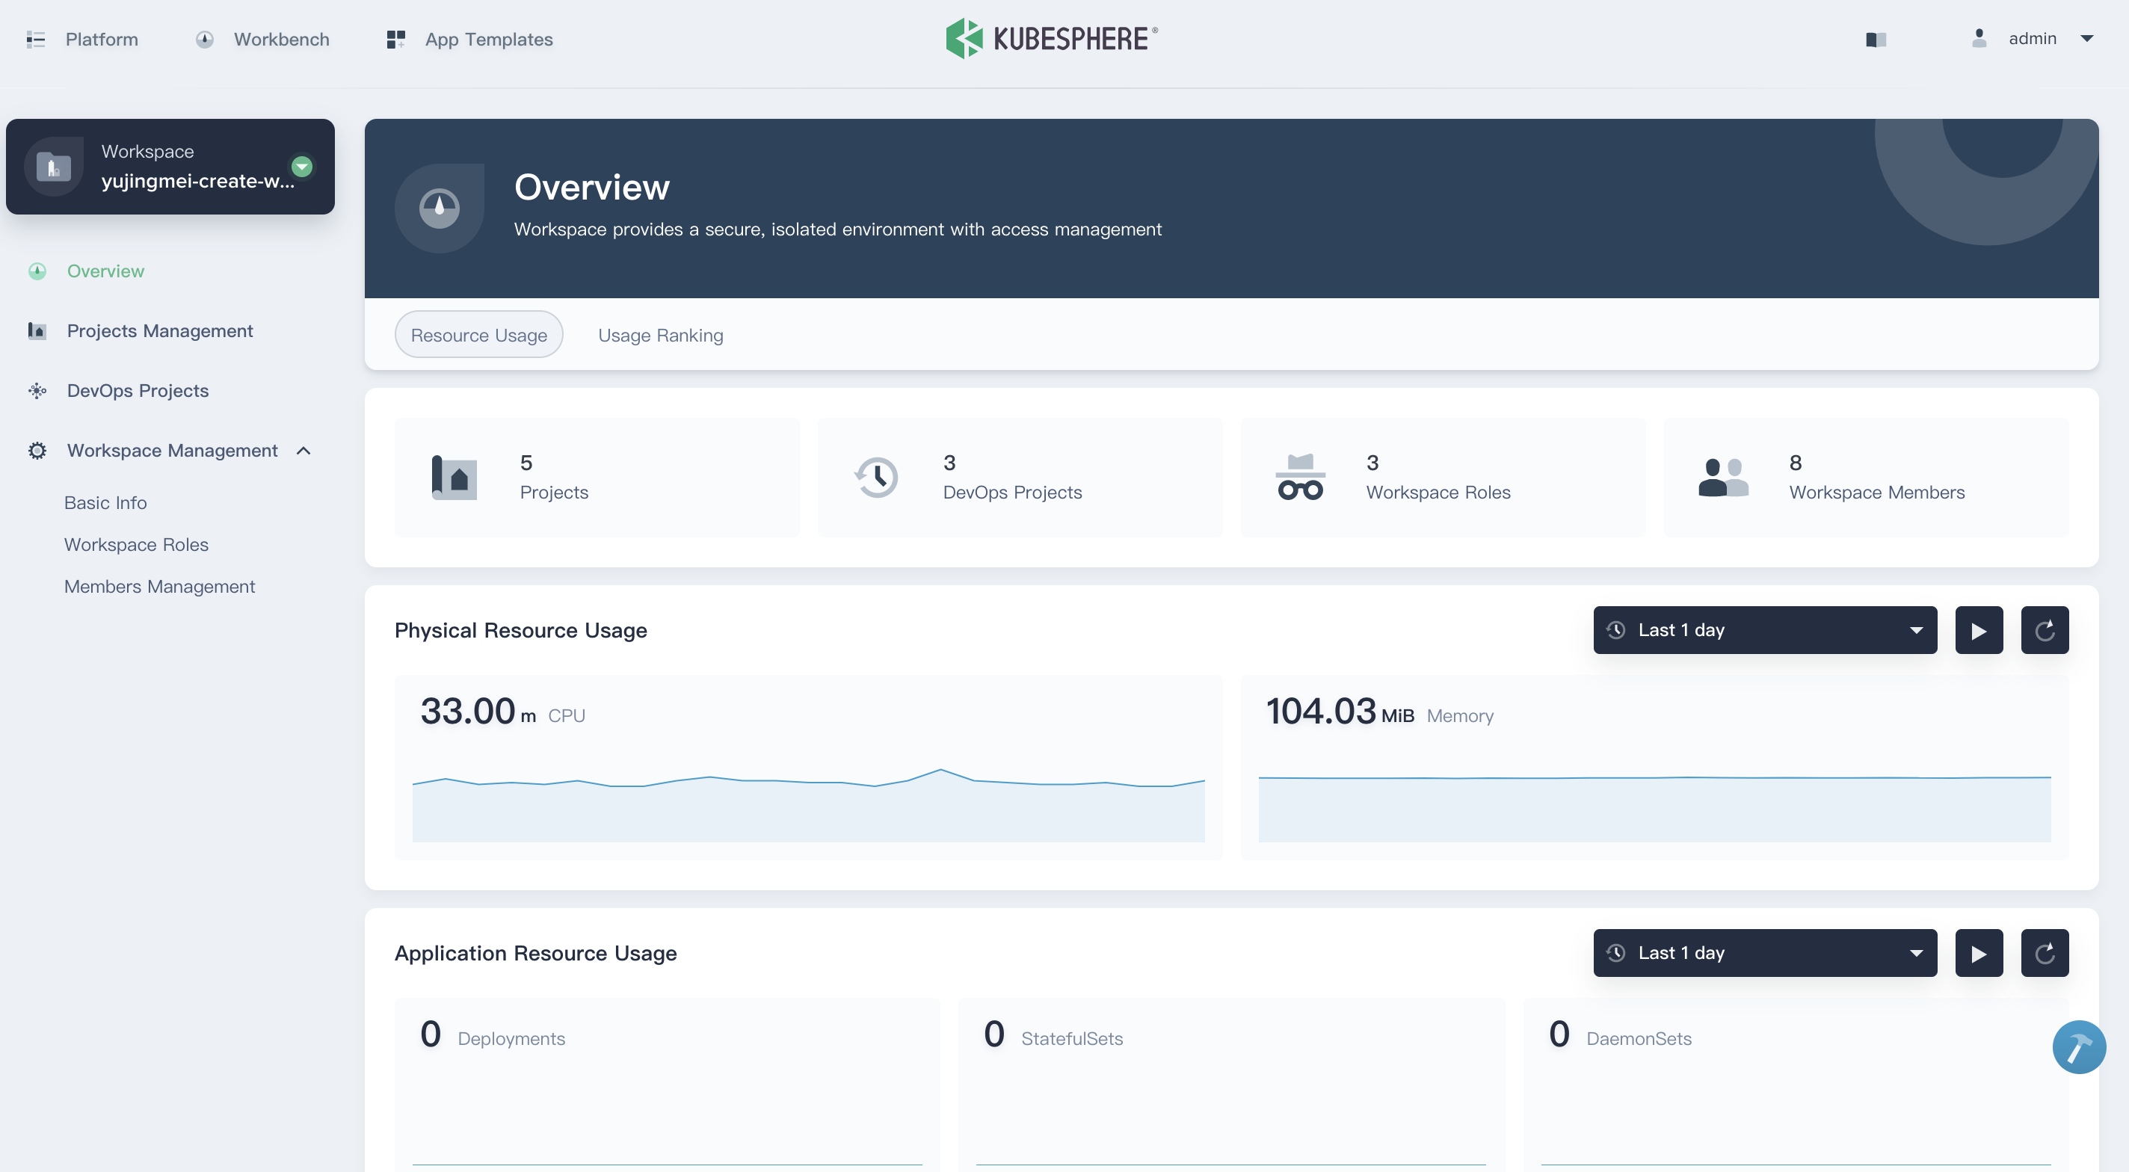Open the workspace switcher dropdown
Image resolution: width=2129 pixels, height=1172 pixels.
302,166
